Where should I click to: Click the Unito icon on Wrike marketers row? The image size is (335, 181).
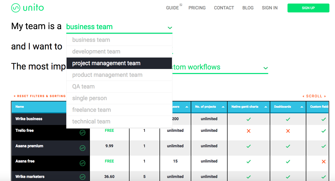(83, 177)
